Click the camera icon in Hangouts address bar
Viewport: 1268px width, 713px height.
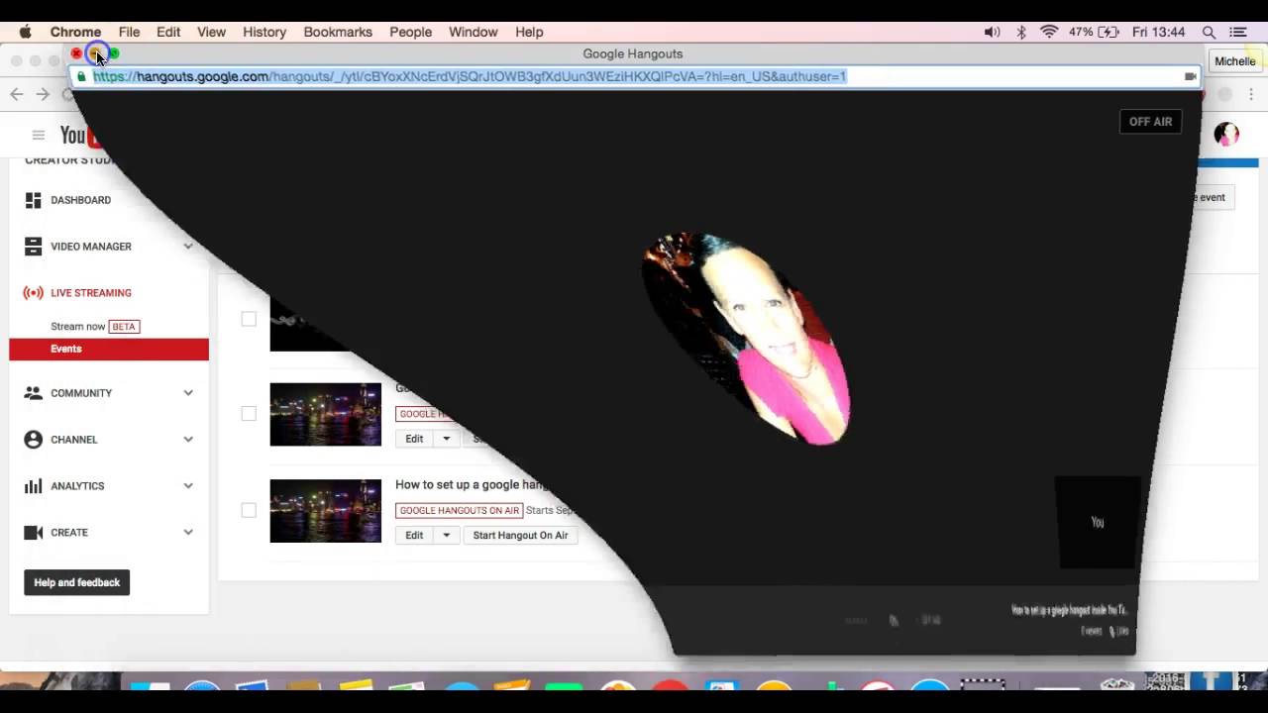(x=1190, y=76)
